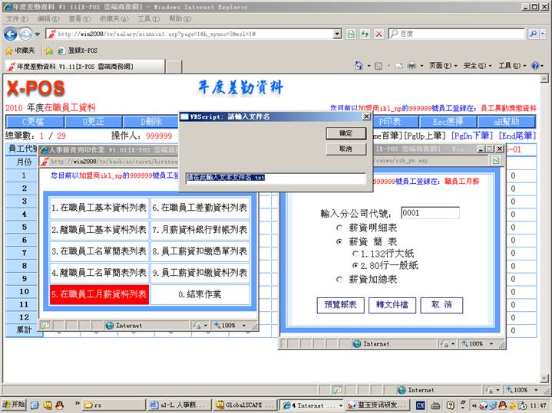Click the IE back navigation arrow
This screenshot has height=413, width=552.
point(10,34)
